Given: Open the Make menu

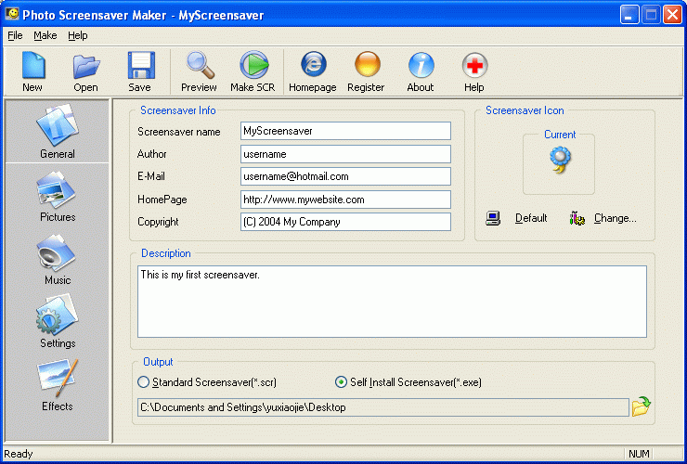Looking at the screenshot, I should click(45, 35).
